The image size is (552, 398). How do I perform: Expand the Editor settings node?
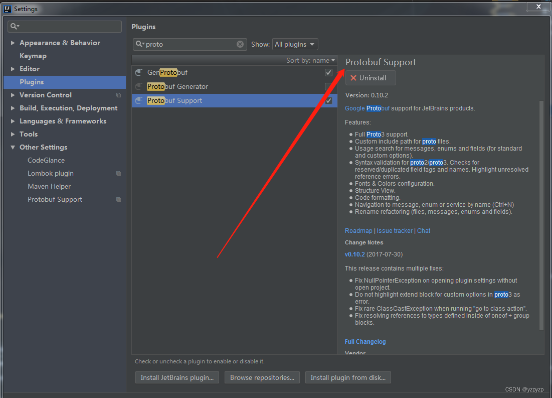(13, 69)
